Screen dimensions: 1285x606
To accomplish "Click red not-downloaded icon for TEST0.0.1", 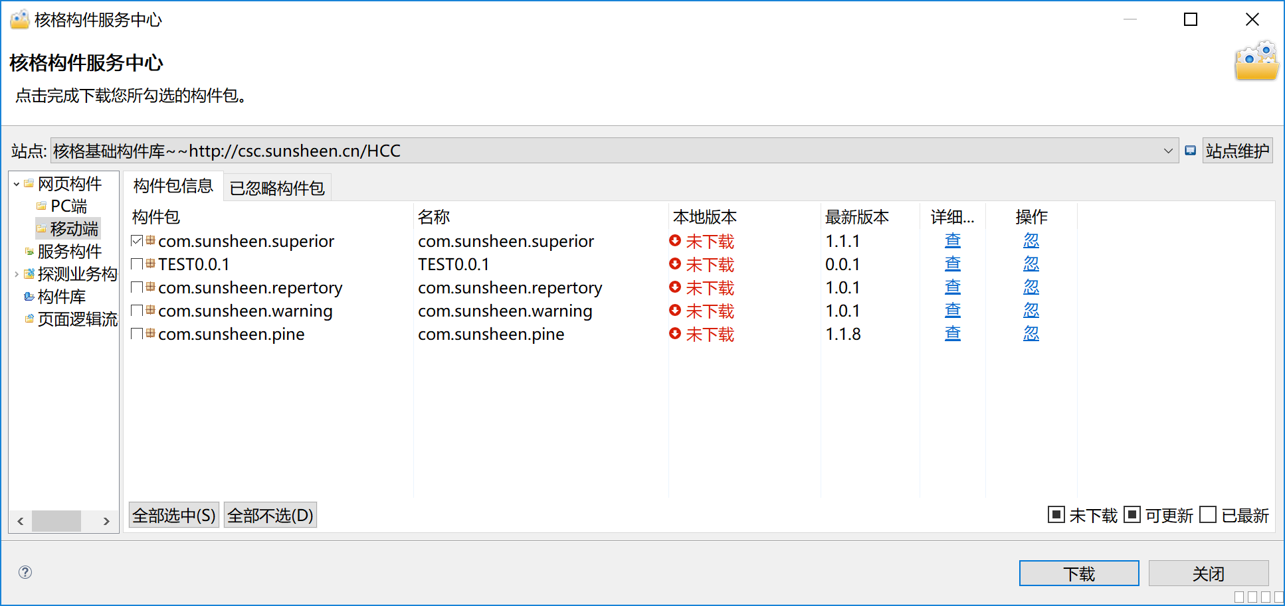I will [x=675, y=264].
